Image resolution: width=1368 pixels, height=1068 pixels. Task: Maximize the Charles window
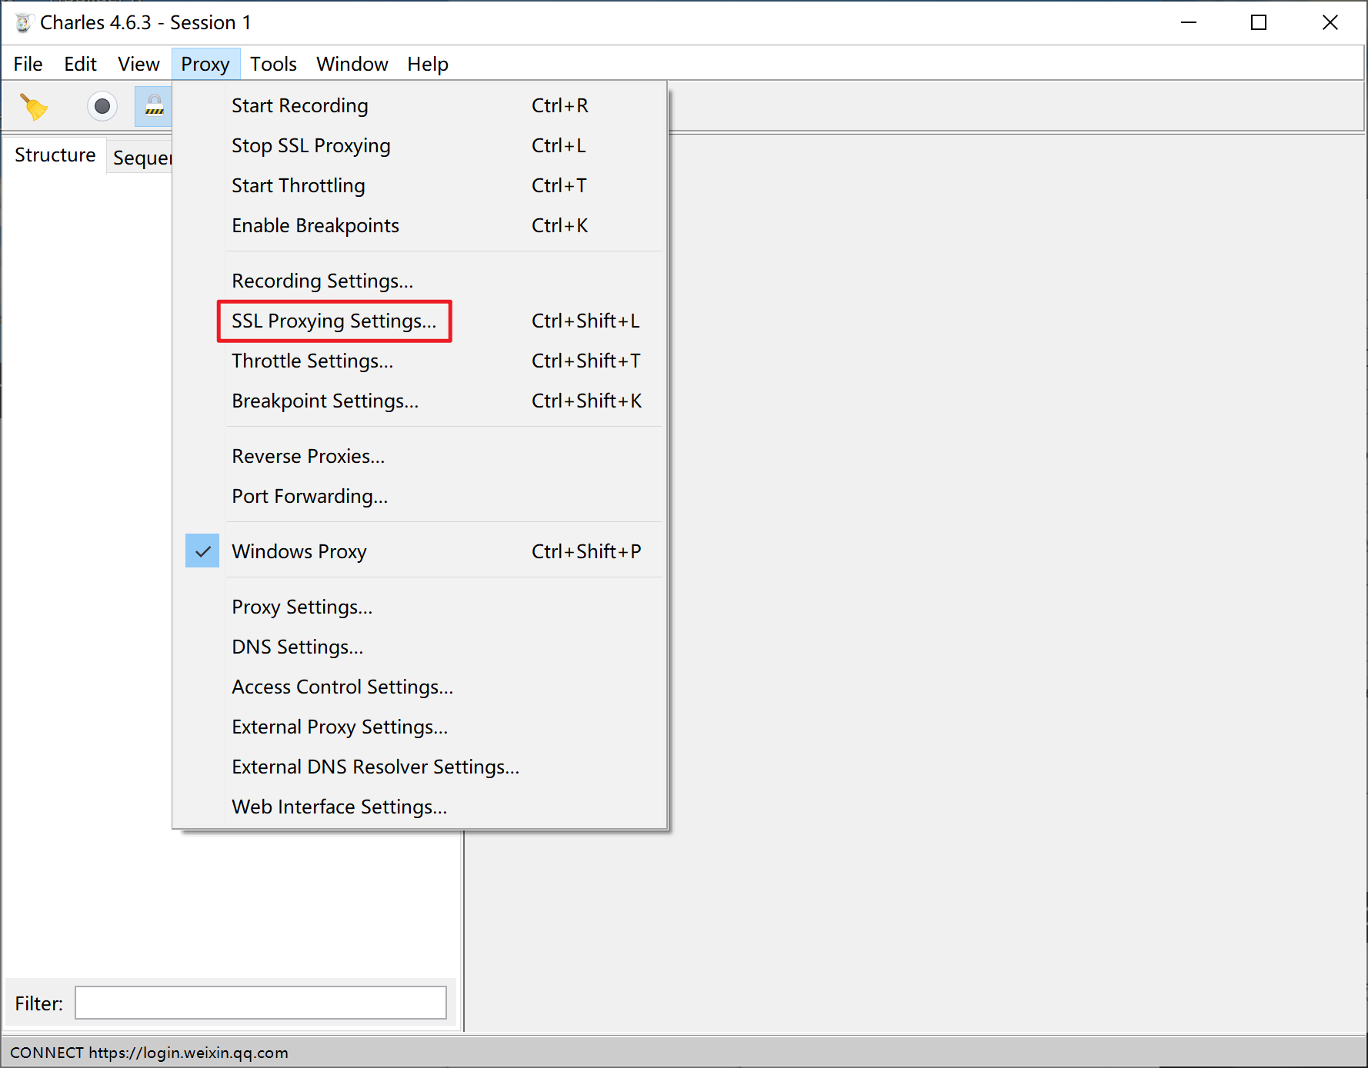pos(1259,23)
